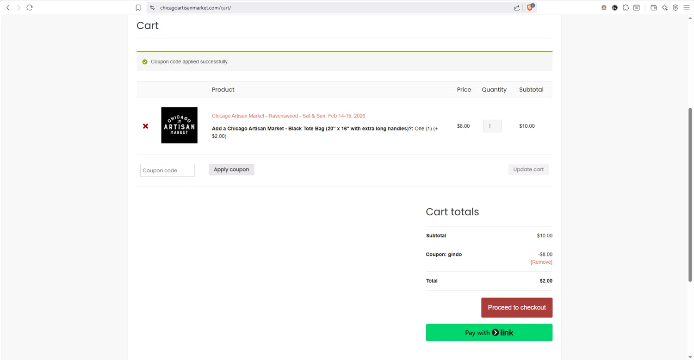Open the owl-face extension icon
This screenshot has width=694, height=360.
[x=604, y=7]
